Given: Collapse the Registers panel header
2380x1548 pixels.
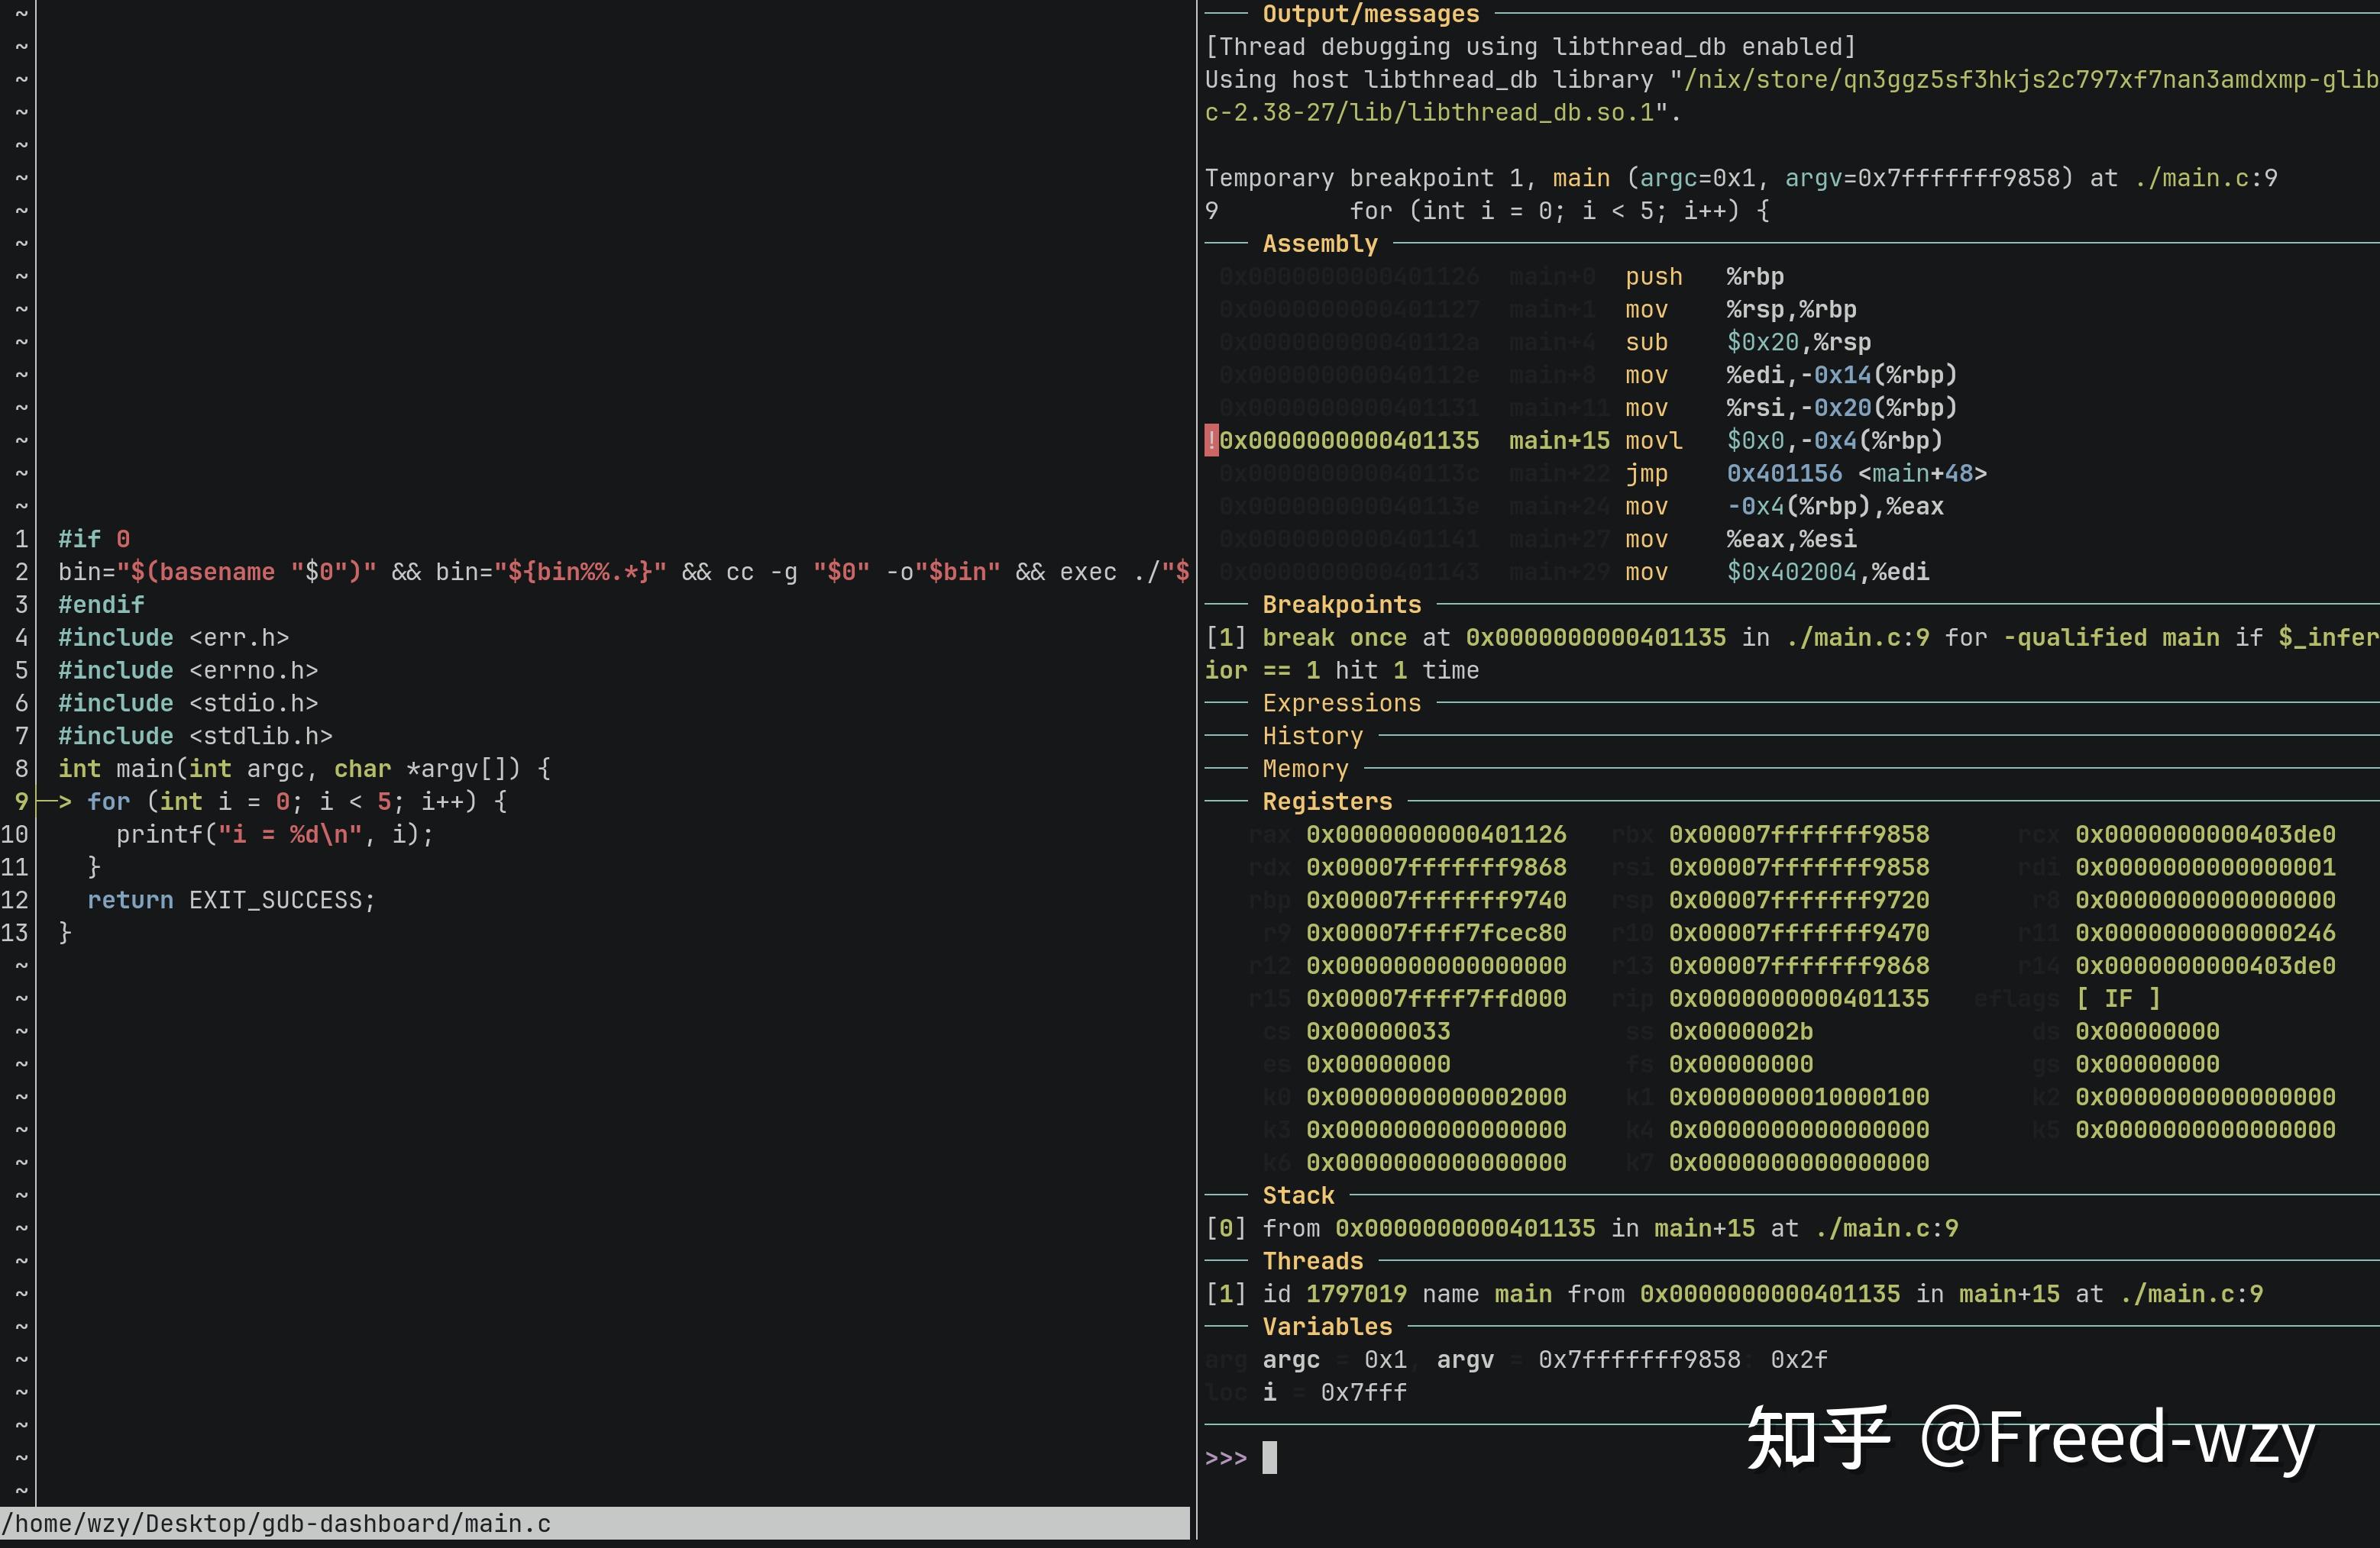Looking at the screenshot, I should (x=1327, y=801).
